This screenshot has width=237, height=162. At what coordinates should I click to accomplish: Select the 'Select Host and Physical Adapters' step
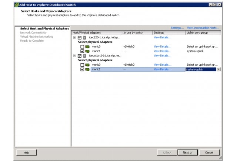click(44, 28)
